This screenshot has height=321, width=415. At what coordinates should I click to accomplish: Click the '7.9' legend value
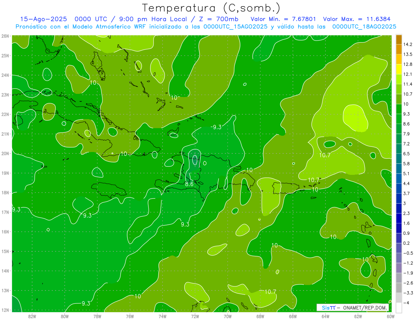point(406,134)
